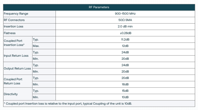Select the Frequency Range label cell
The image size is (198, 110).
(x=29, y=14)
